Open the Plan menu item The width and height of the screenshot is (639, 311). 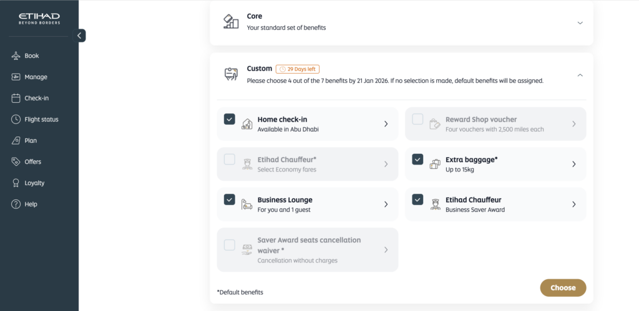[31, 141]
